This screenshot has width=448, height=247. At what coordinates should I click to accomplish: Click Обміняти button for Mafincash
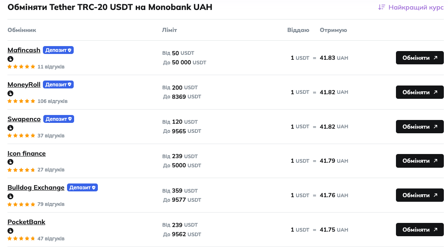(420, 58)
